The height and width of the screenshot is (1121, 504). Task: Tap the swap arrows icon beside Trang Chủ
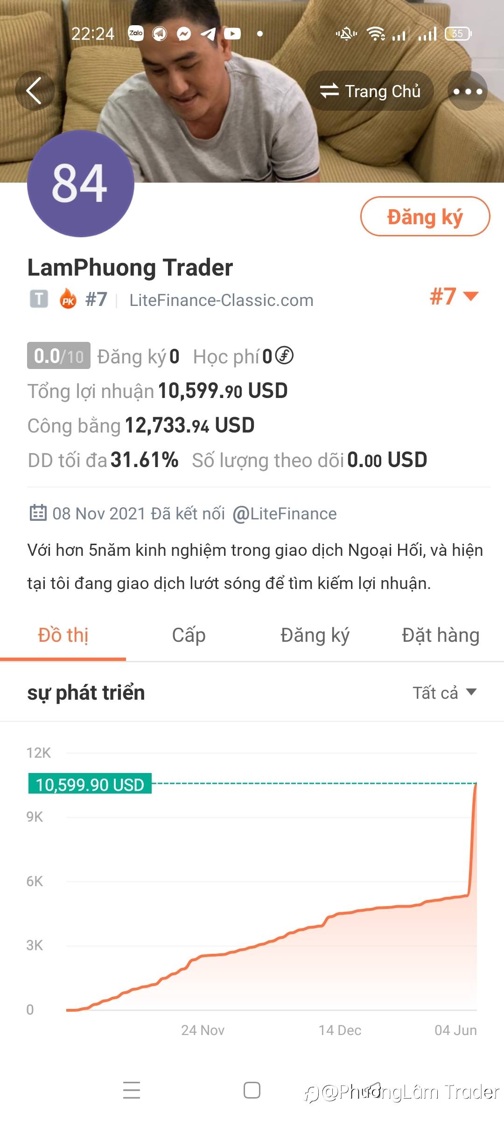pyautogui.click(x=329, y=91)
